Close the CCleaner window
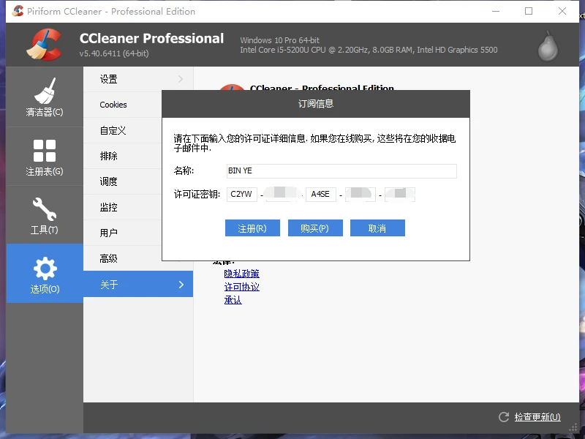This screenshot has width=585, height=439. [562, 11]
